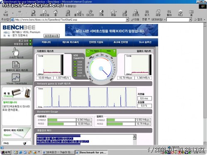
Task: Open the Community (커뮤니티) nav tab
Action: click(x=46, y=42)
